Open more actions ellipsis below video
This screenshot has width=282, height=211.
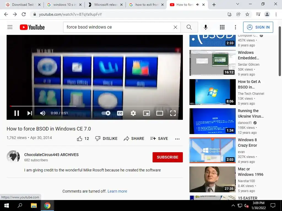(x=177, y=139)
